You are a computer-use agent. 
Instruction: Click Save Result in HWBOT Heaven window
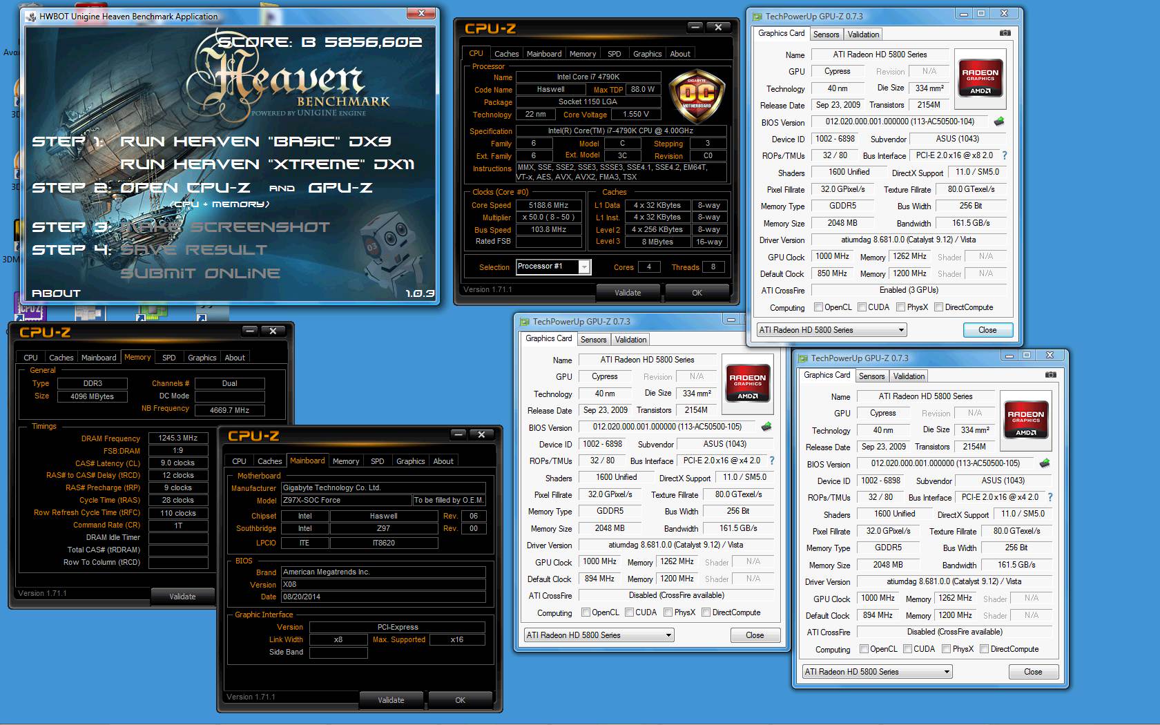pyautogui.click(x=193, y=250)
